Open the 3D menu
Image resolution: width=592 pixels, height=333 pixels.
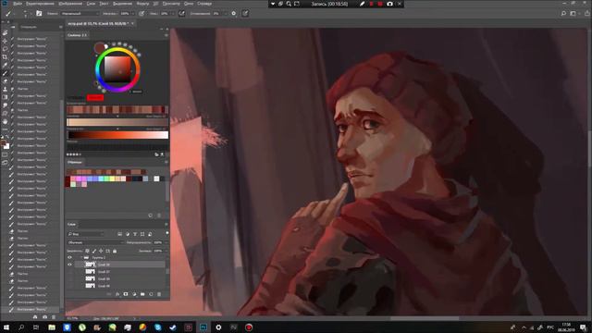click(155, 4)
